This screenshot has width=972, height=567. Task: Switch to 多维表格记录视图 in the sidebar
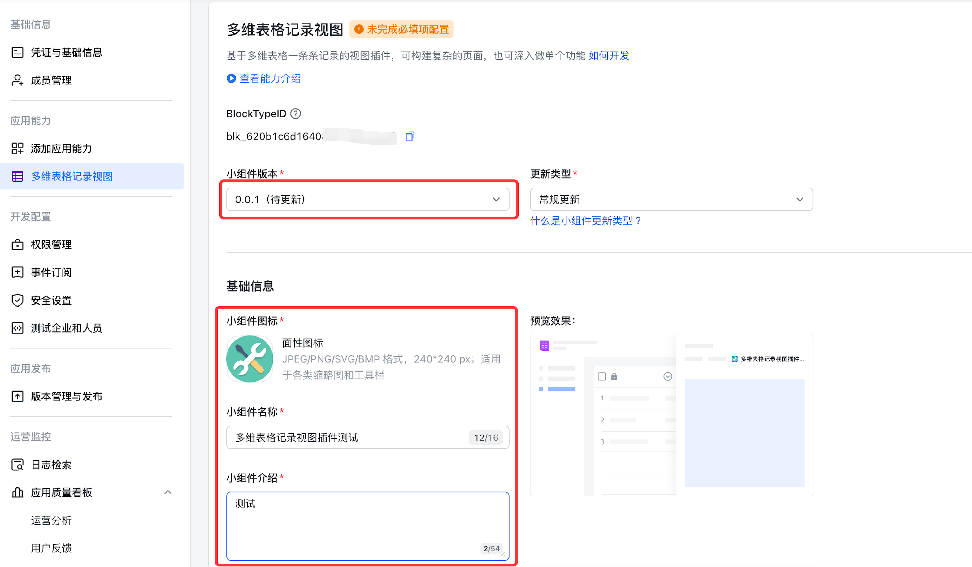coord(72,176)
